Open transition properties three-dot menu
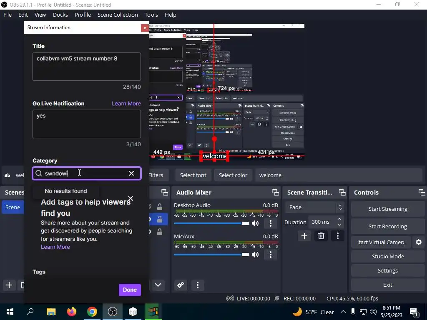This screenshot has width=427, height=320. pos(338,236)
